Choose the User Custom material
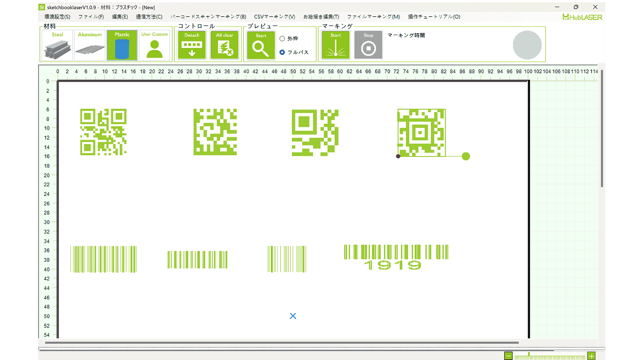641x360 pixels. click(155, 45)
